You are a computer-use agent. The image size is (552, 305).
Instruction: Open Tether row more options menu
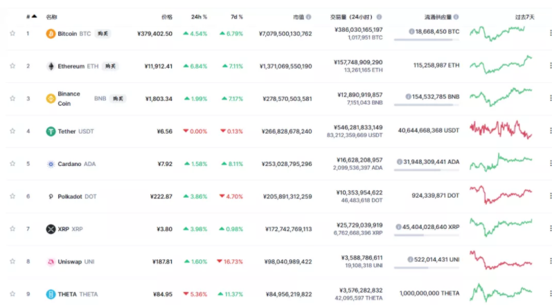(x=550, y=130)
